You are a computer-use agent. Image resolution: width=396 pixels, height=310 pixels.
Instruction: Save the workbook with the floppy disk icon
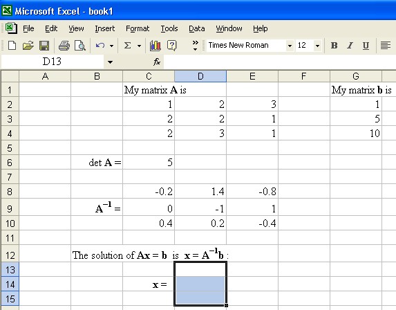click(x=44, y=46)
